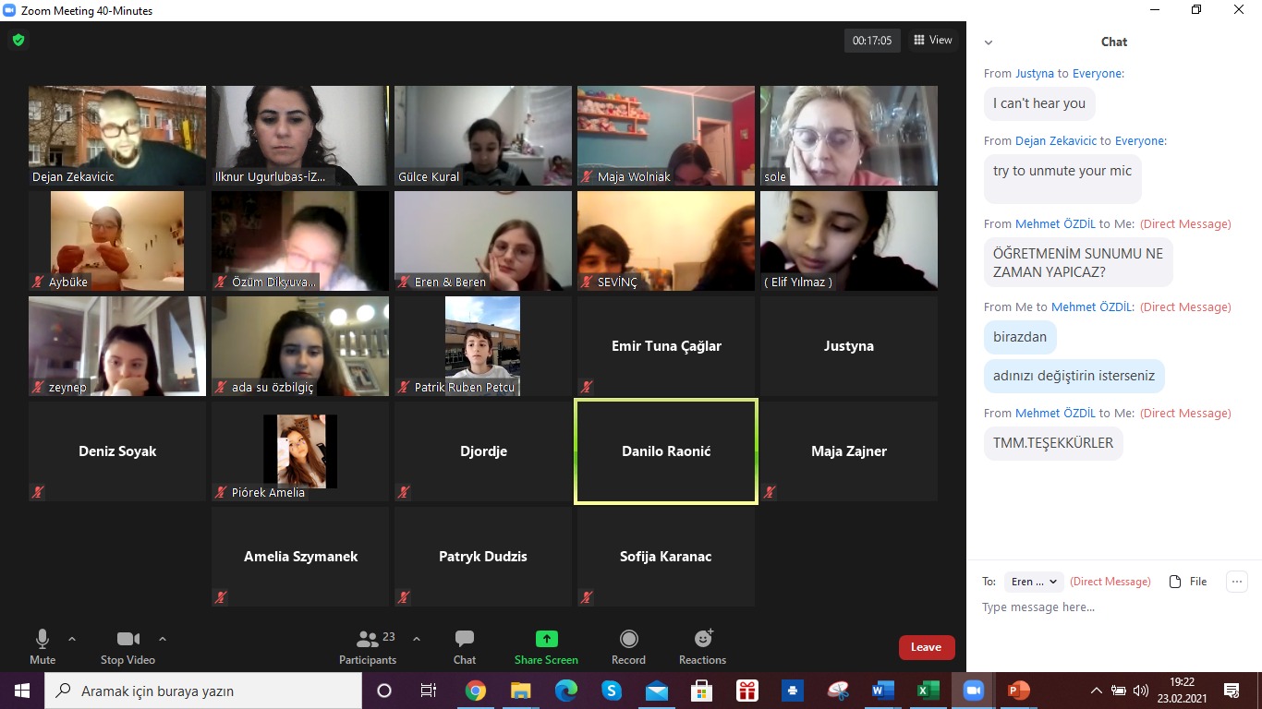Click Emir Tuna Çağlar tile
The height and width of the screenshot is (709, 1262).
pos(666,346)
